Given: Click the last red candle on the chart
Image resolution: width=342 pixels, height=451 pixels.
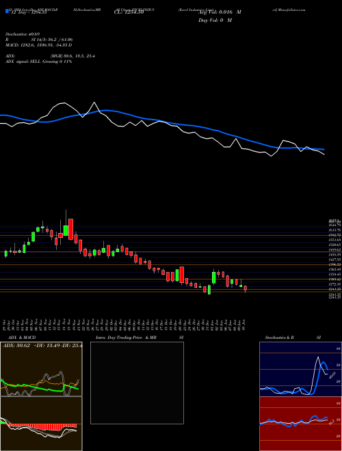Looking at the screenshot, I should 246,288.
